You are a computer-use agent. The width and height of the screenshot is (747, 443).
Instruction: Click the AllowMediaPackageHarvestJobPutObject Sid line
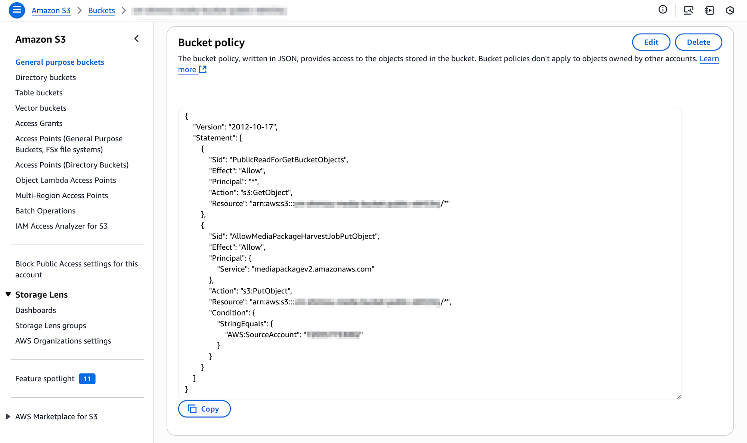pos(294,236)
